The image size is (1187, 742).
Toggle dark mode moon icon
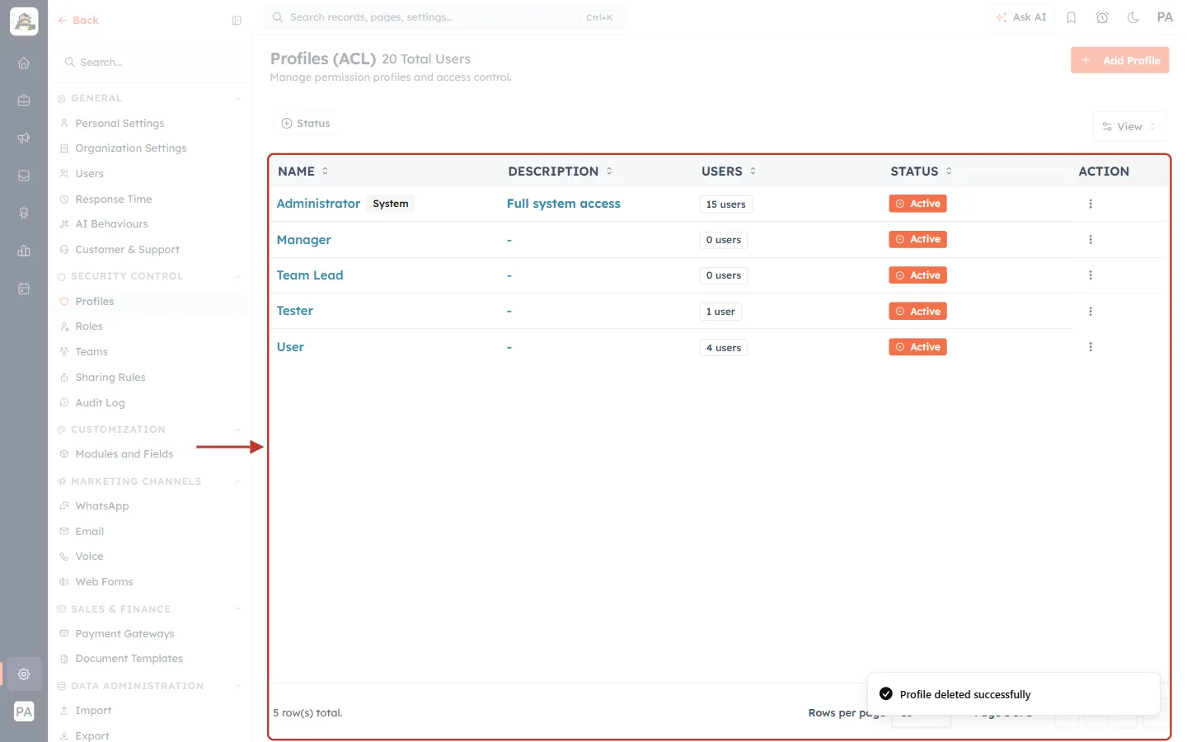tap(1133, 17)
